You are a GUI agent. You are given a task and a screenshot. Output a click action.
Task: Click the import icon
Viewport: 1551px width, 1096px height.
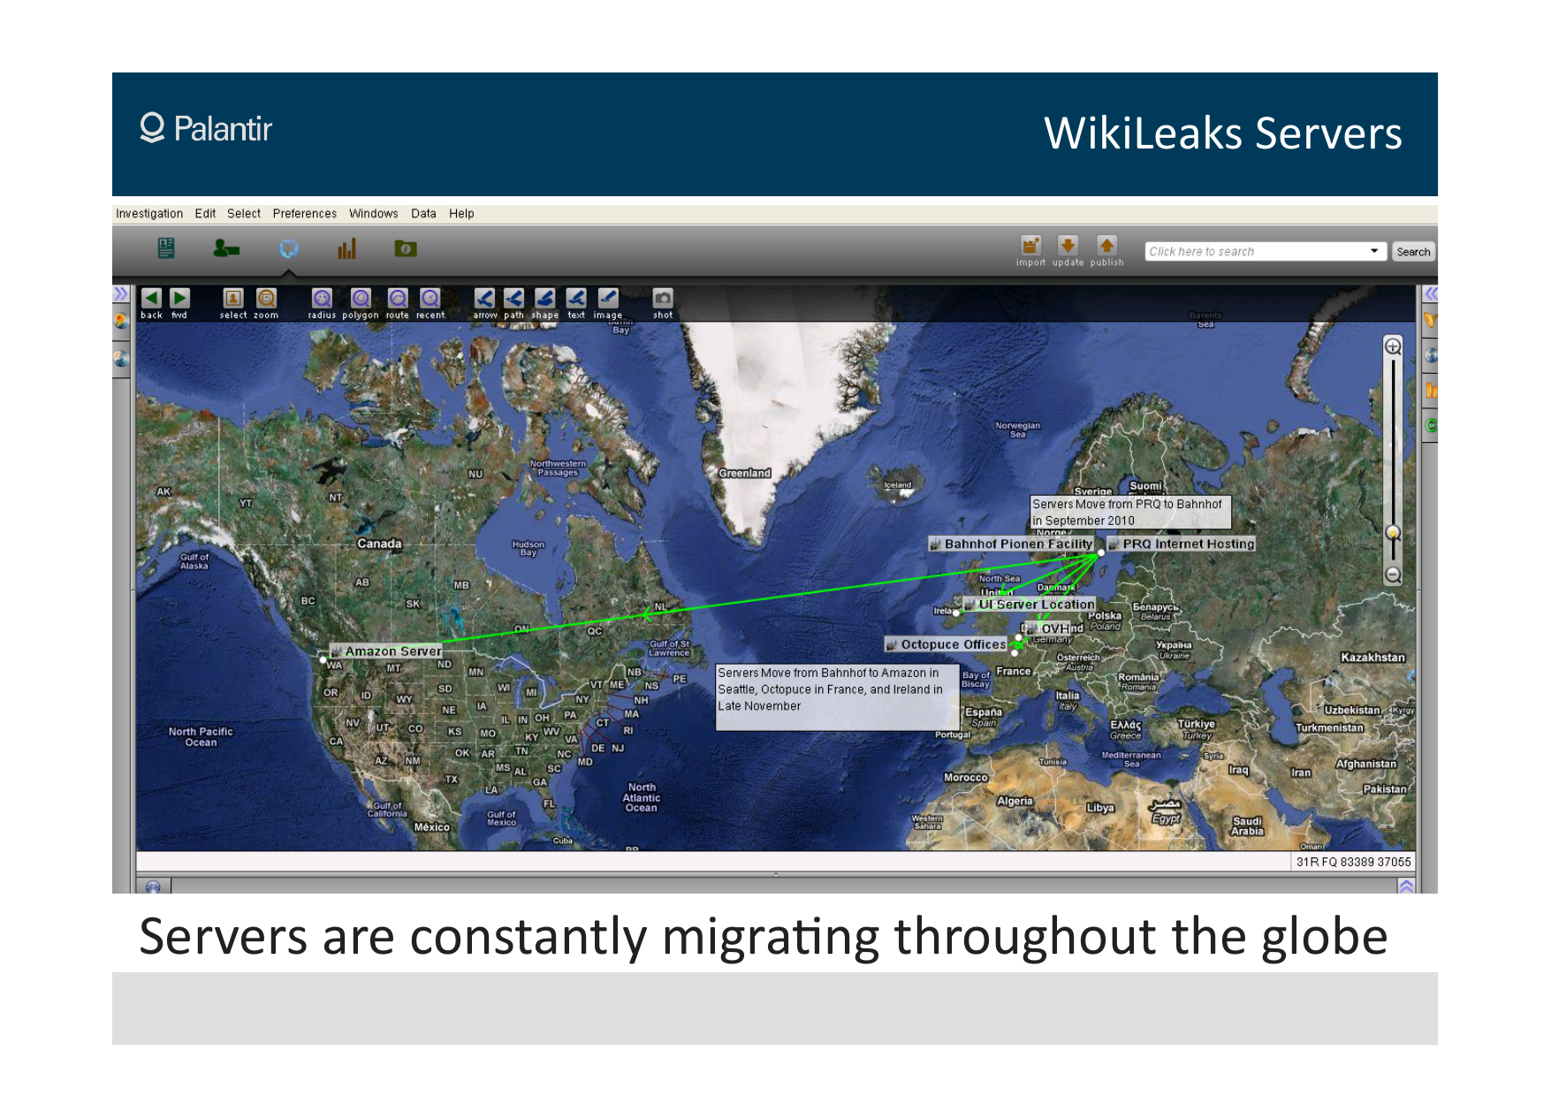pyautogui.click(x=1030, y=246)
